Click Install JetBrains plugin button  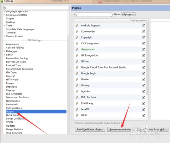[90, 130]
